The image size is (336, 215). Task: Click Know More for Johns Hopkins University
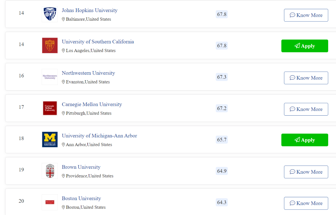click(x=306, y=15)
